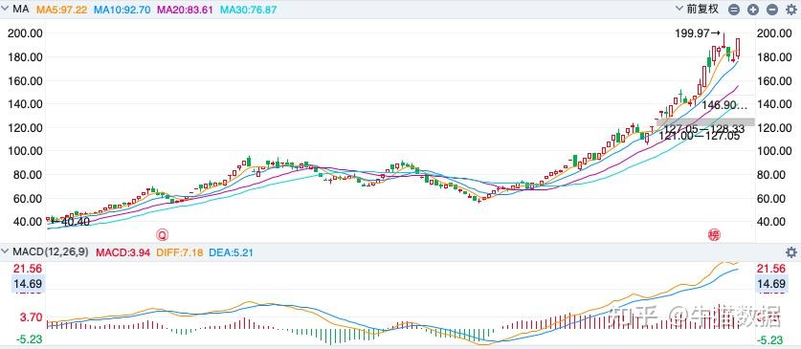Click the MACD(12,26,9) indicator title
Viewport: 801px width, 349px height.
(x=50, y=252)
